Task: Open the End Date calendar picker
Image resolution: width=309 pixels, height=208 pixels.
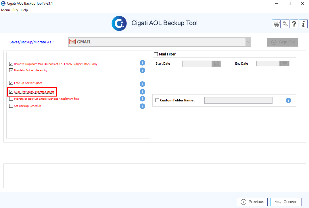Action: pyautogui.click(x=285, y=63)
